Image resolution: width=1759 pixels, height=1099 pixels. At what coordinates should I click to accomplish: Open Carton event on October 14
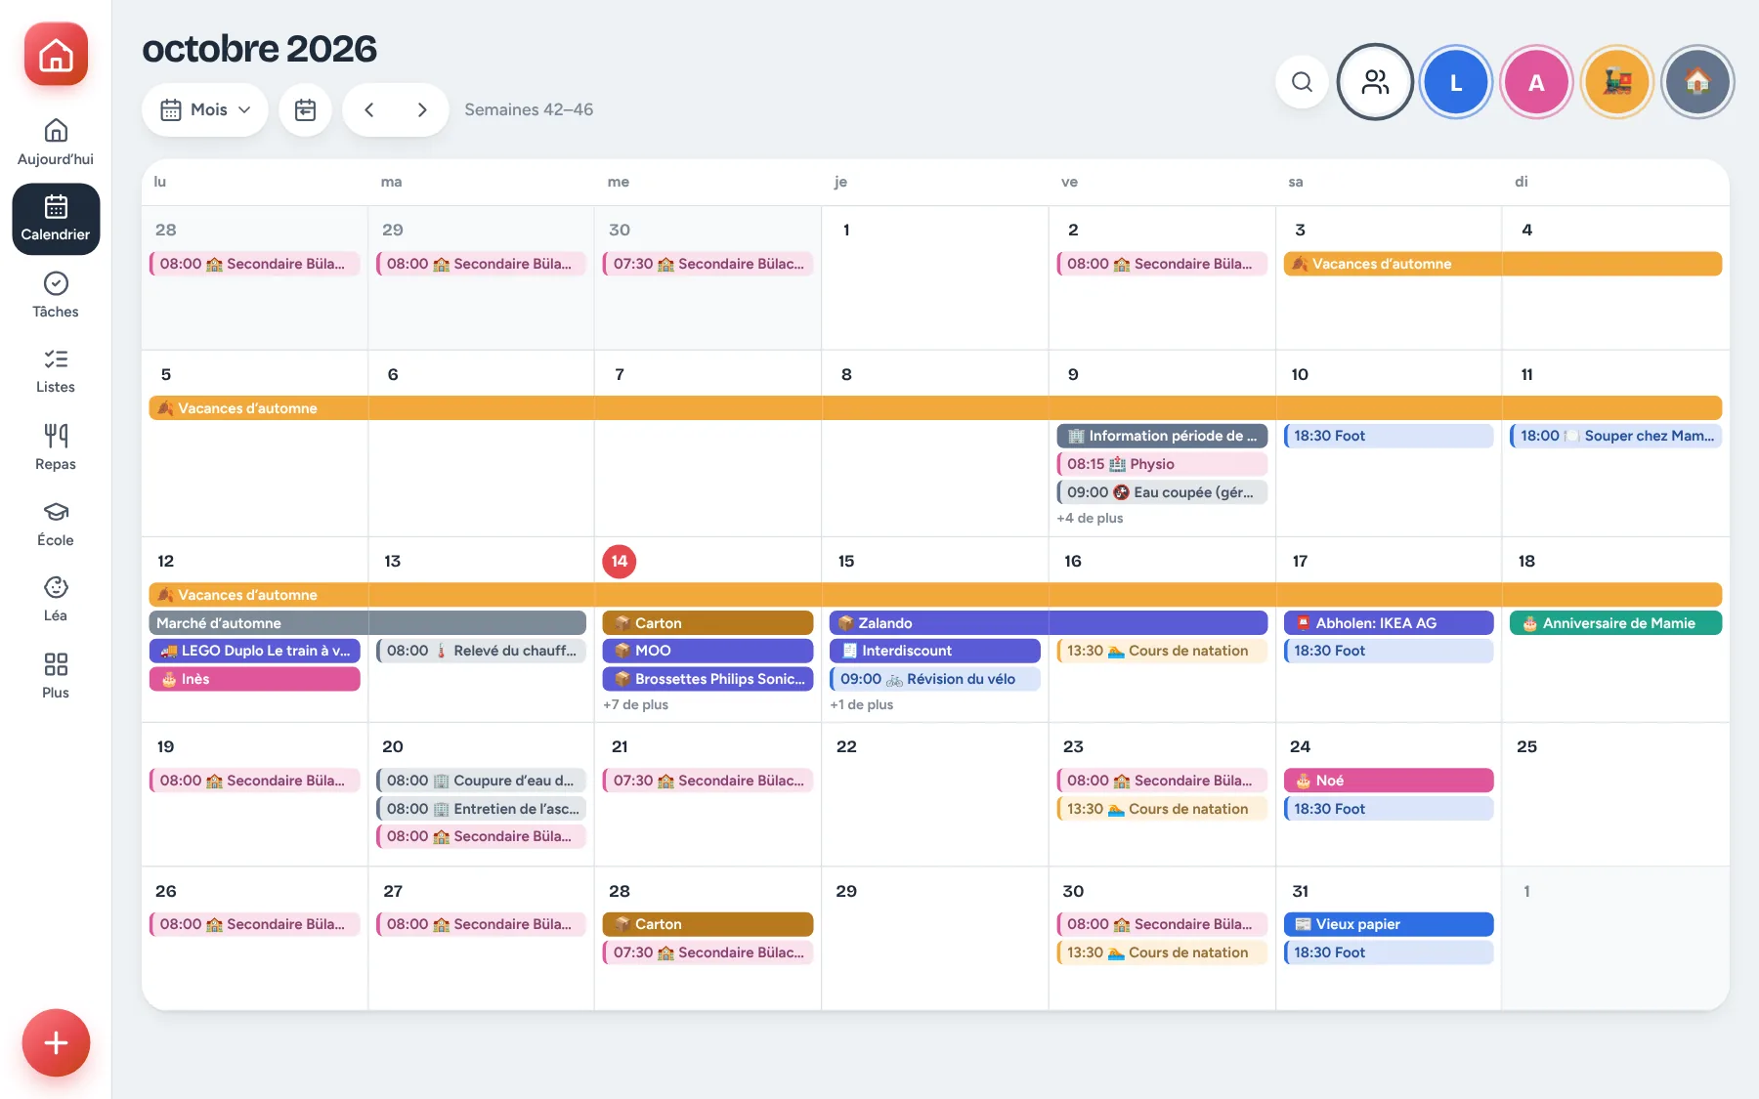tap(708, 623)
